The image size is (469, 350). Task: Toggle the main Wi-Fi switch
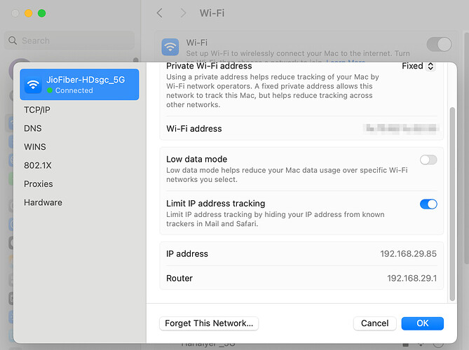pyautogui.click(x=439, y=45)
